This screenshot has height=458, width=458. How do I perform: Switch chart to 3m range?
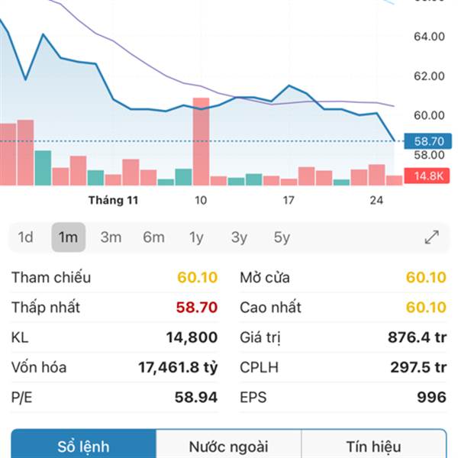click(x=111, y=237)
